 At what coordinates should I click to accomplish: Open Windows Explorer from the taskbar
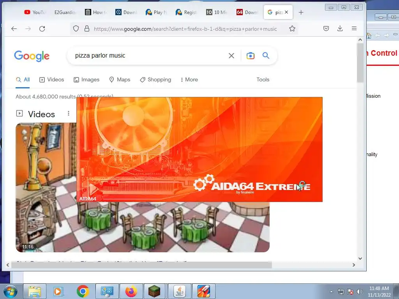pos(35,291)
